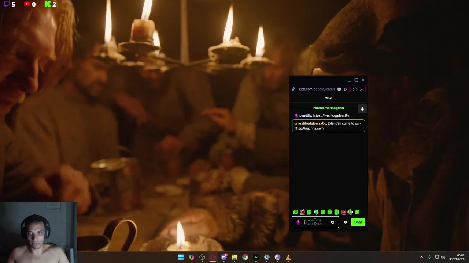
Task: Click the username Lend9k in chat
Action: point(305,115)
